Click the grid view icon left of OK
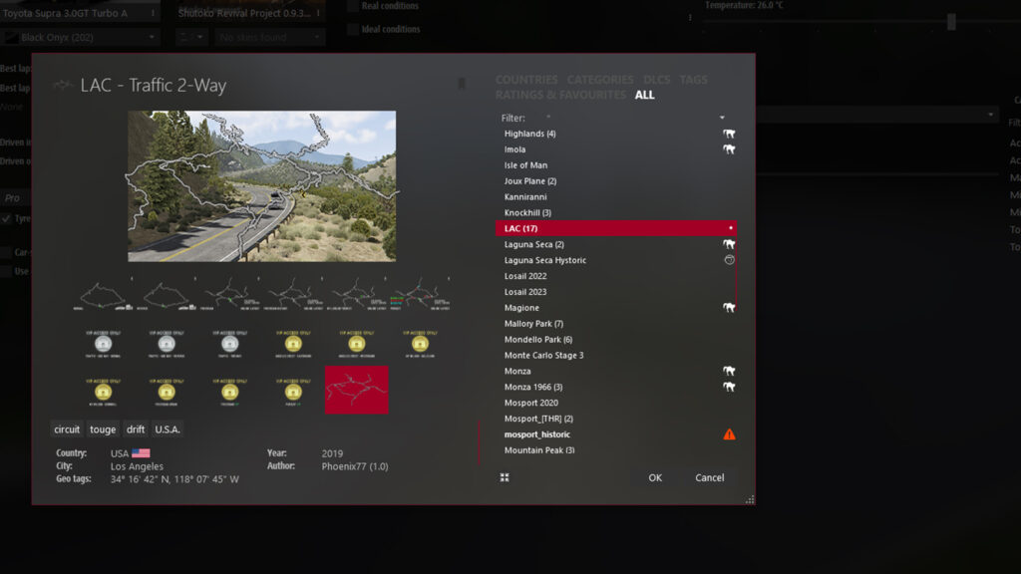Screen dimensions: 1021x574 pyautogui.click(x=505, y=477)
